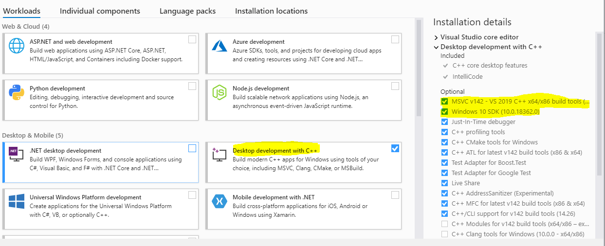Image resolution: width=605 pixels, height=246 pixels.
Task: Click the Azure development logo icon
Action: pos(220,46)
